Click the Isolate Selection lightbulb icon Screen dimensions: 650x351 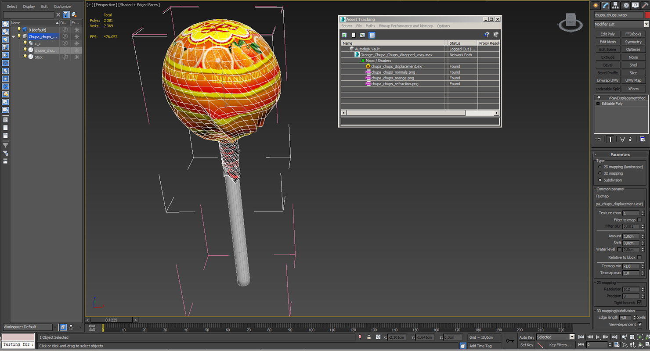(360, 337)
